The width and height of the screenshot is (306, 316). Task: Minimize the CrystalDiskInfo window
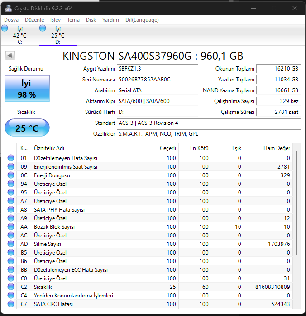pos(253,8)
